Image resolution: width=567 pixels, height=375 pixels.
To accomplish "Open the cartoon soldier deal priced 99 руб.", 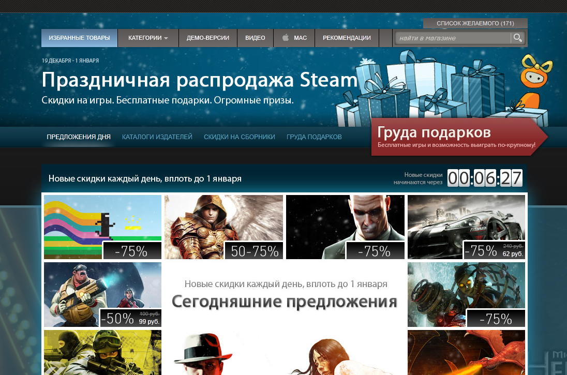I will pyautogui.click(x=103, y=295).
